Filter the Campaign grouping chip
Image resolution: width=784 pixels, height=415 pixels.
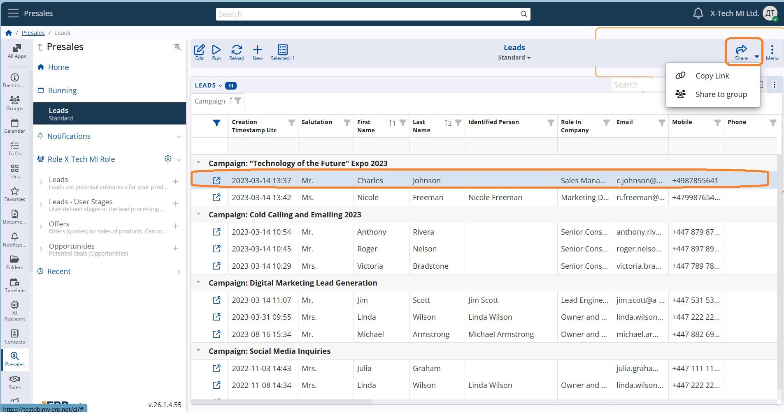[238, 101]
